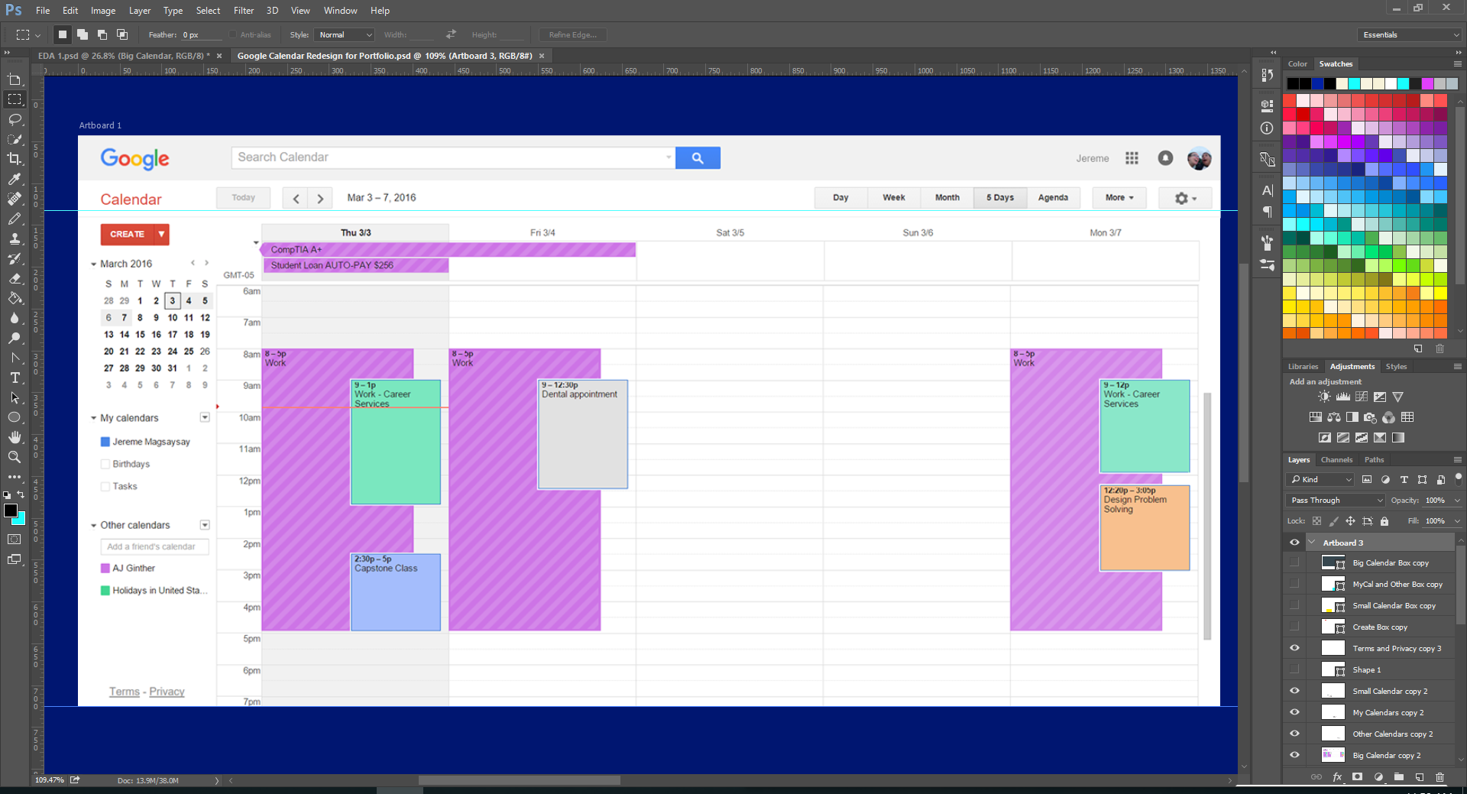
Task: Select the Crop tool
Action: [15, 159]
